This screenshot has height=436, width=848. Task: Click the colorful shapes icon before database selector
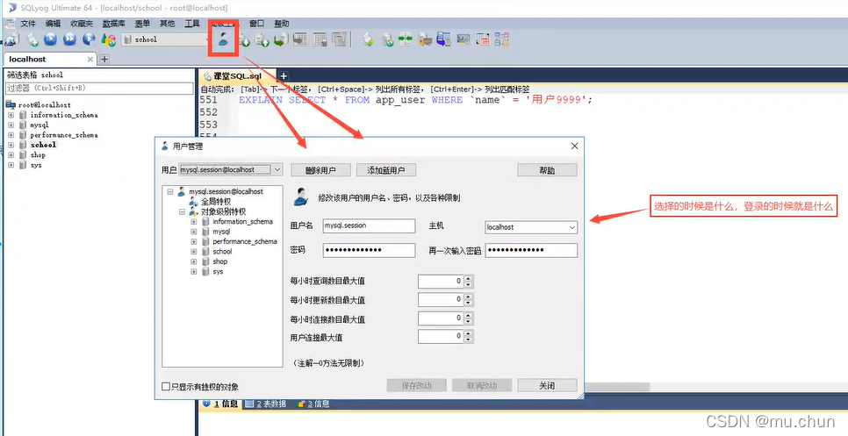coord(109,39)
